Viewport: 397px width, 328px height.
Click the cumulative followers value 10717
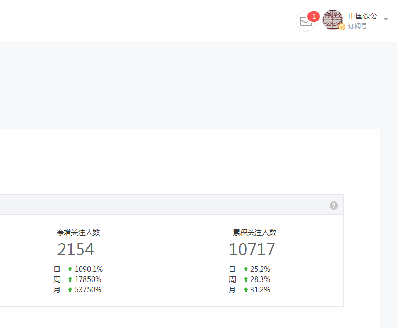pos(252,249)
